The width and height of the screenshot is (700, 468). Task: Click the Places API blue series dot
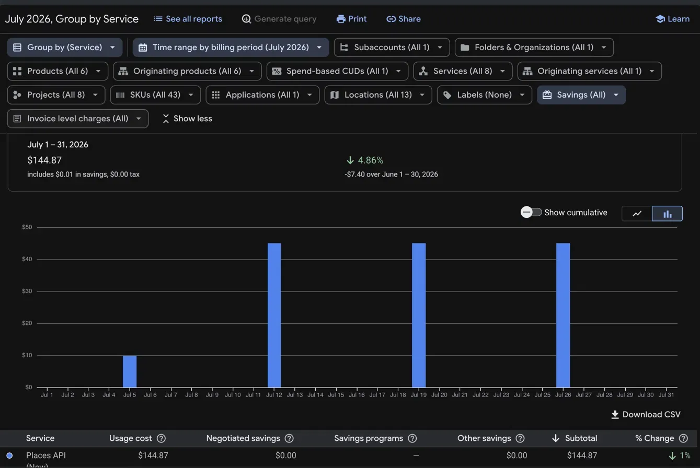(x=9, y=455)
